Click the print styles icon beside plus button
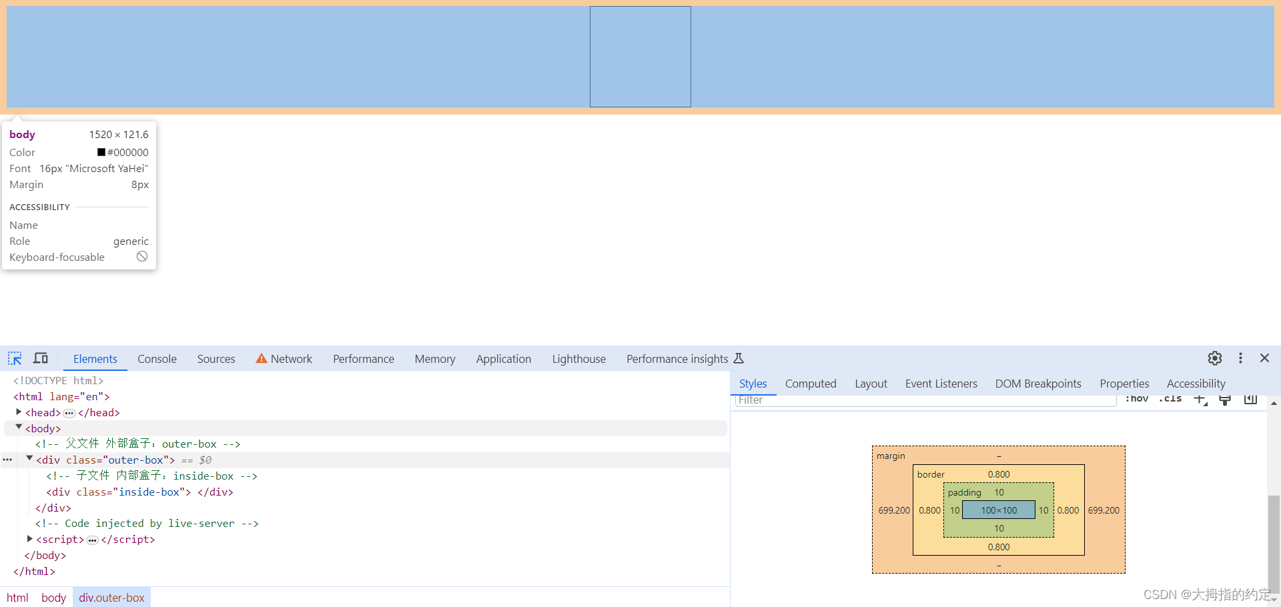Viewport: 1281px width, 607px height. (1226, 400)
